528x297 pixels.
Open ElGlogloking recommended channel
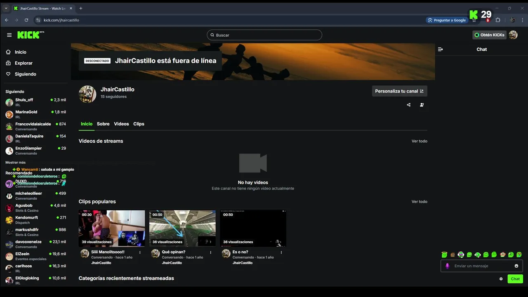35,280
